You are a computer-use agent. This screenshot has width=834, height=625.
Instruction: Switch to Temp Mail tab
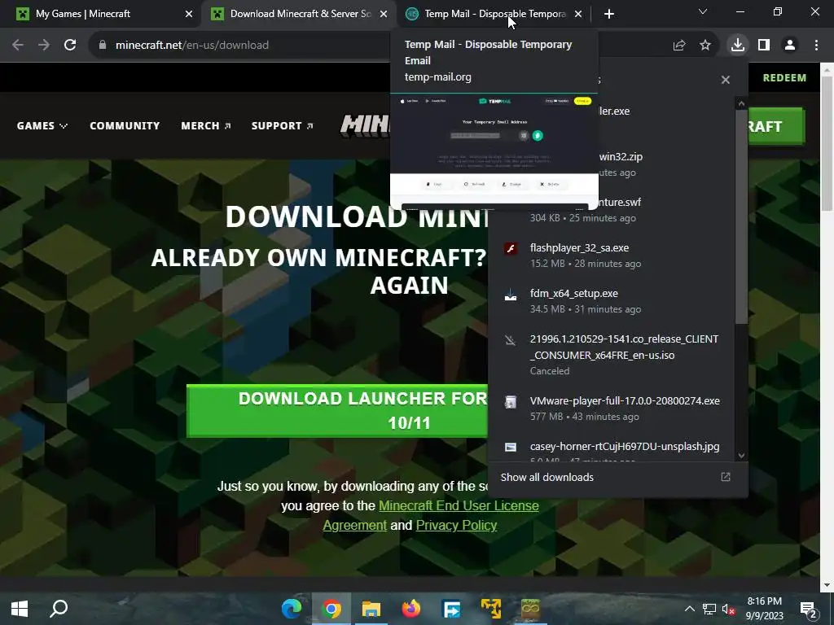point(494,14)
